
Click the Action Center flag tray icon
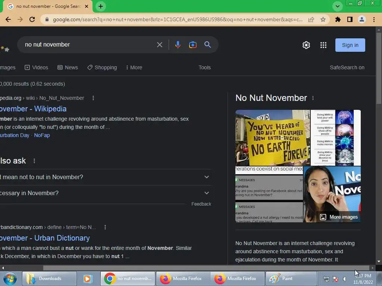click(x=335, y=279)
